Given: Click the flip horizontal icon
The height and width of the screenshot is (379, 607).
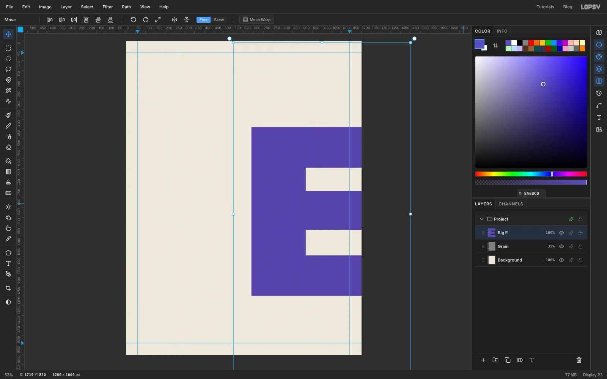Looking at the screenshot, I should coord(175,20).
